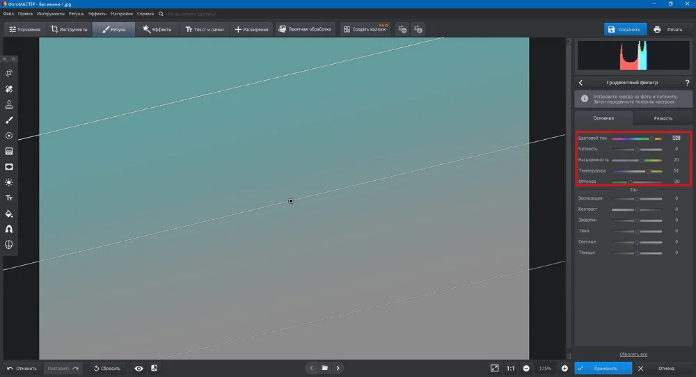The width and height of the screenshot is (696, 377).
Task: Open Пакетная обработка
Action: [305, 29]
